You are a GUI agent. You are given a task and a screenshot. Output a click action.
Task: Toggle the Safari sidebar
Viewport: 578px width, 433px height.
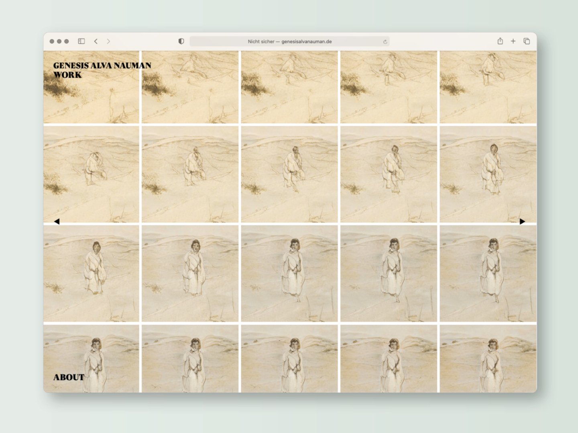[81, 41]
